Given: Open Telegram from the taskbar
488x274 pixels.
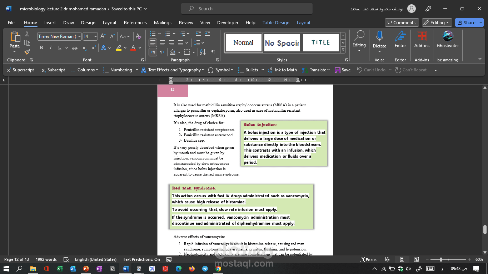Looking at the screenshot, I should pyautogui.click(x=205, y=269).
